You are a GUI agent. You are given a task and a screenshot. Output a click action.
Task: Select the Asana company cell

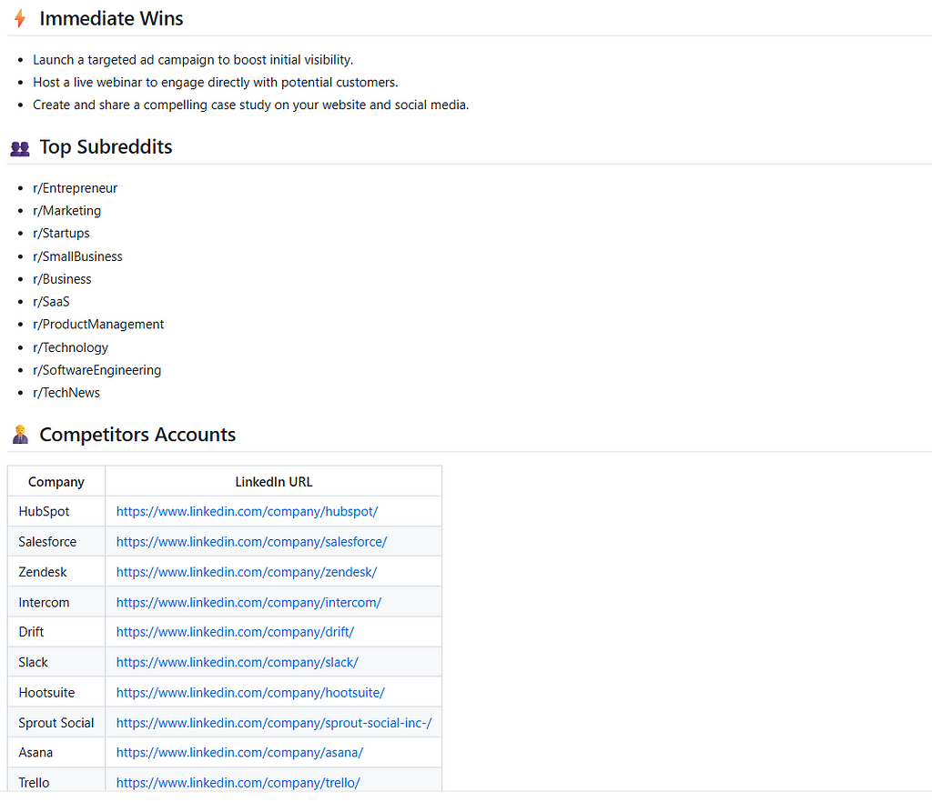point(56,752)
